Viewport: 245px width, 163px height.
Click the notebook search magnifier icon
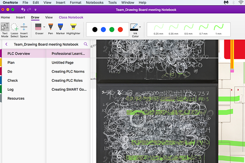[86, 44]
